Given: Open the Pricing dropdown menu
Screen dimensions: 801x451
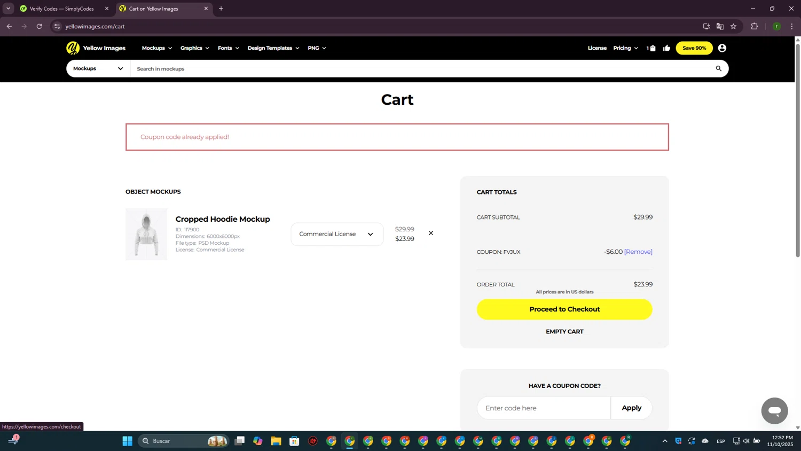Looking at the screenshot, I should (625, 48).
